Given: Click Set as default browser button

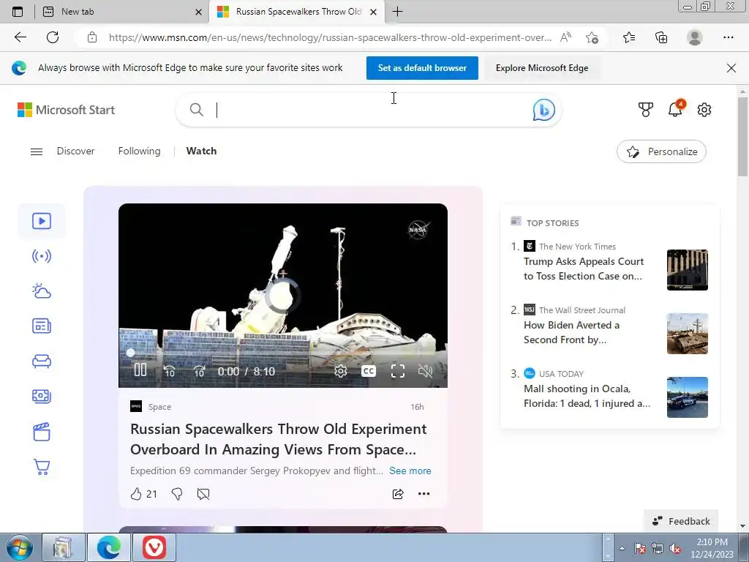Looking at the screenshot, I should pos(422,68).
